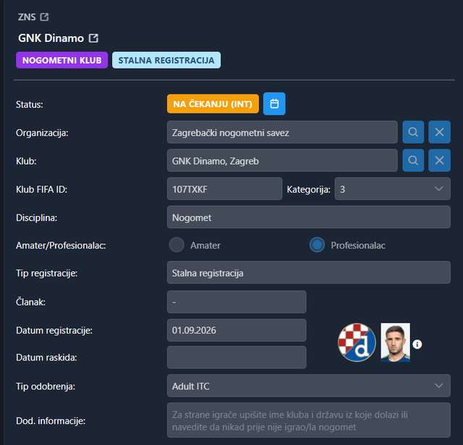Click the GNK Dinamo heading link

coord(51,38)
